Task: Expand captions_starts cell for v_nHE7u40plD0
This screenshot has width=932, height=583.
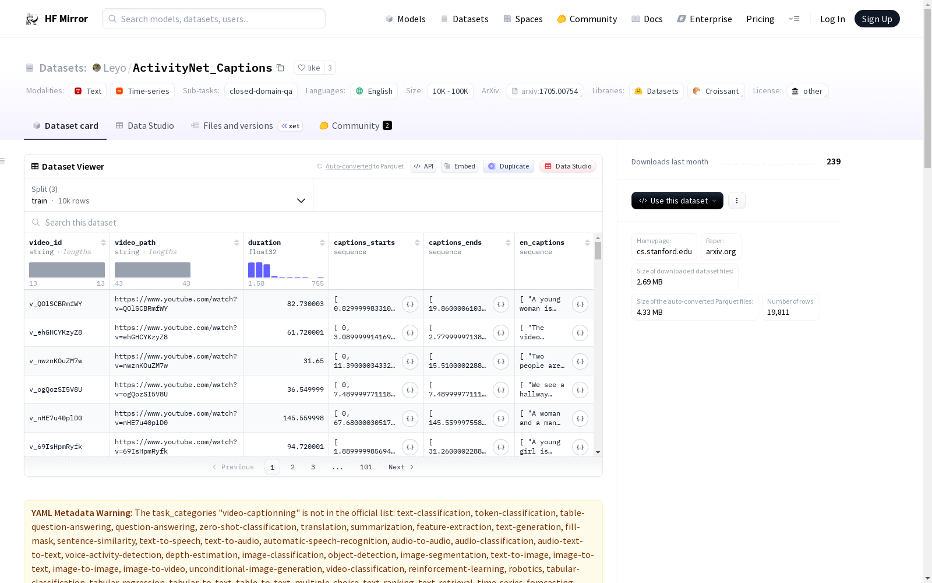Action: (x=410, y=419)
